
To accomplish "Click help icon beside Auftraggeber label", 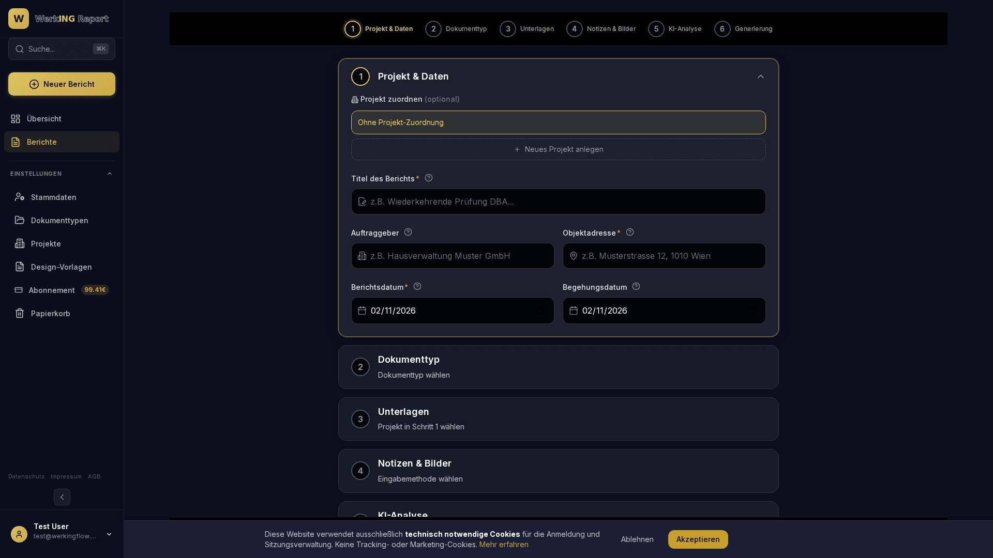I will click(x=408, y=233).
